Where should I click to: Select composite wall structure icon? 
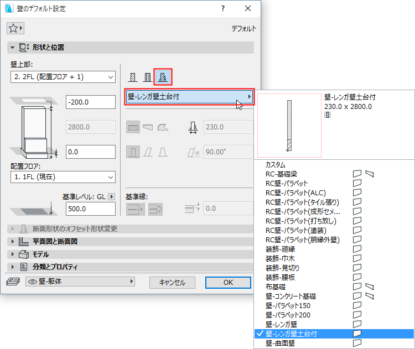tap(148, 77)
